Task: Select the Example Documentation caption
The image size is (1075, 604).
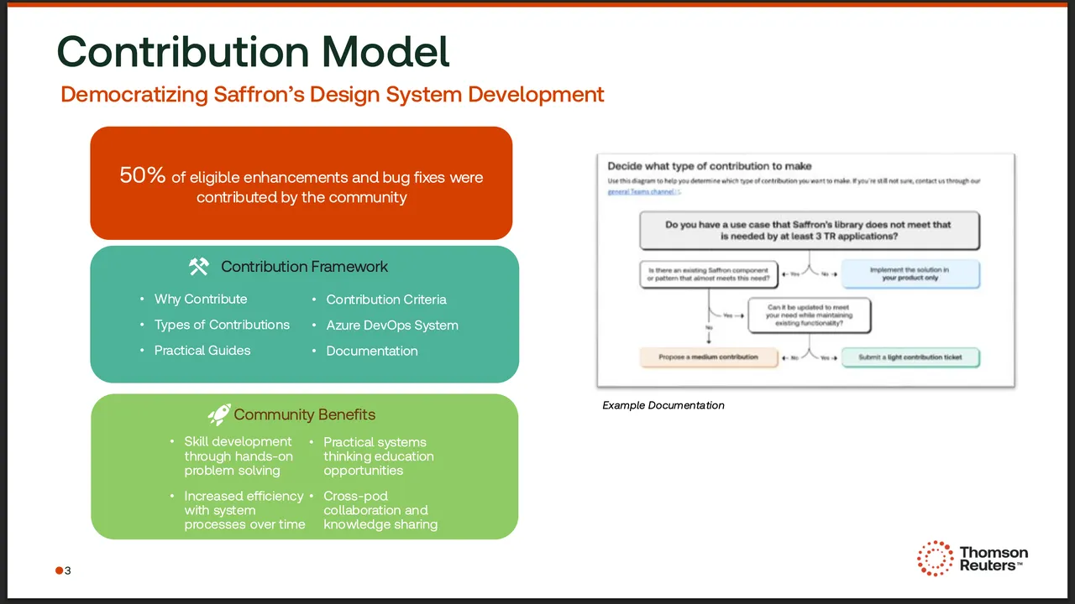Action: 663,405
